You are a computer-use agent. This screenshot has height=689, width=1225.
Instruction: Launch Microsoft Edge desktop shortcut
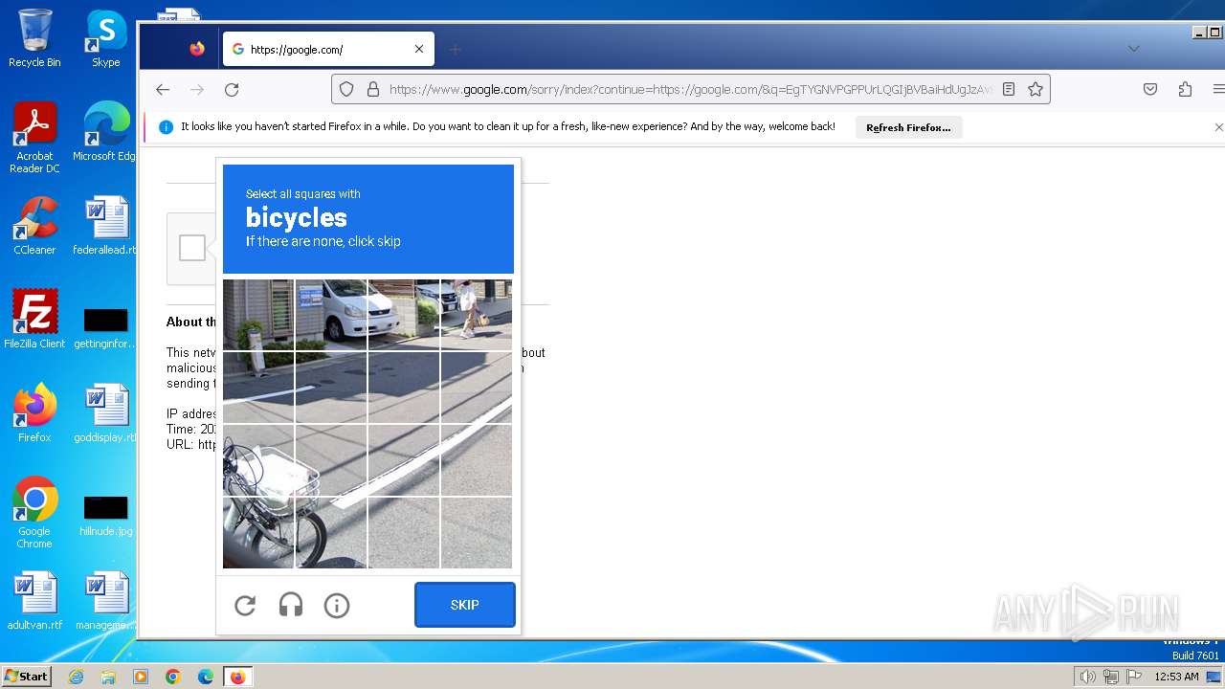coord(106,132)
